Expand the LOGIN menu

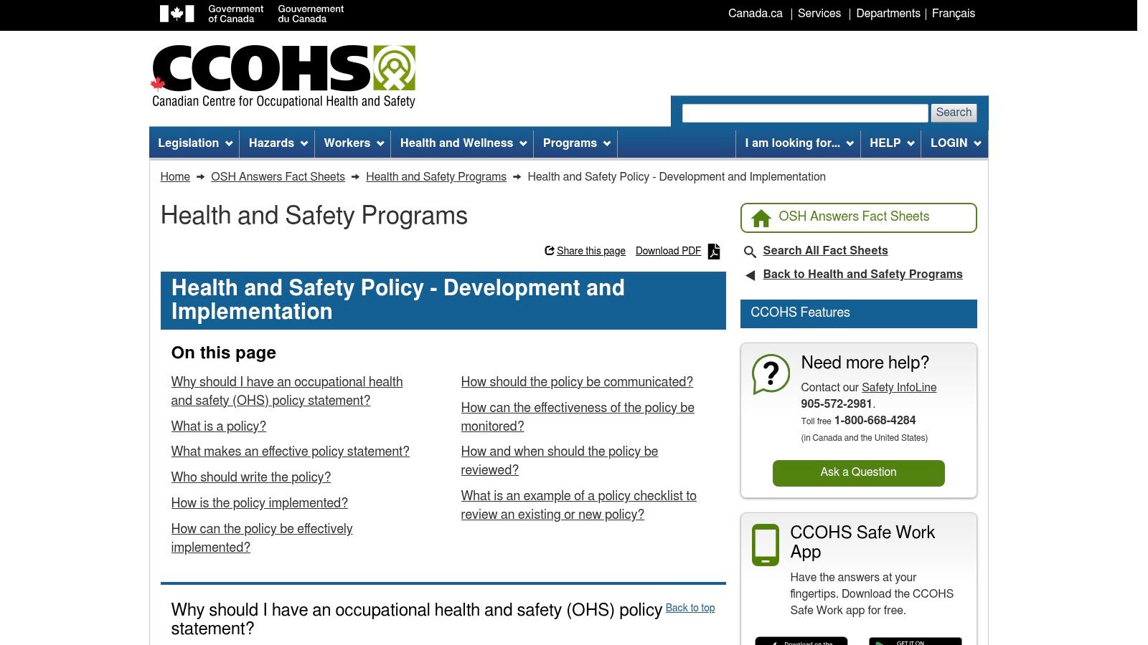[x=955, y=143]
